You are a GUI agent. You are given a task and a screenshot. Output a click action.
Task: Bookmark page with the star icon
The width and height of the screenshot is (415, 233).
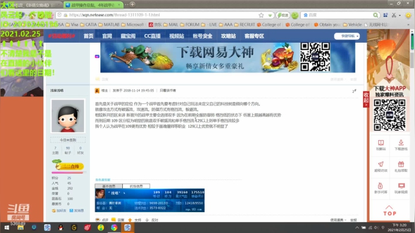point(261,15)
